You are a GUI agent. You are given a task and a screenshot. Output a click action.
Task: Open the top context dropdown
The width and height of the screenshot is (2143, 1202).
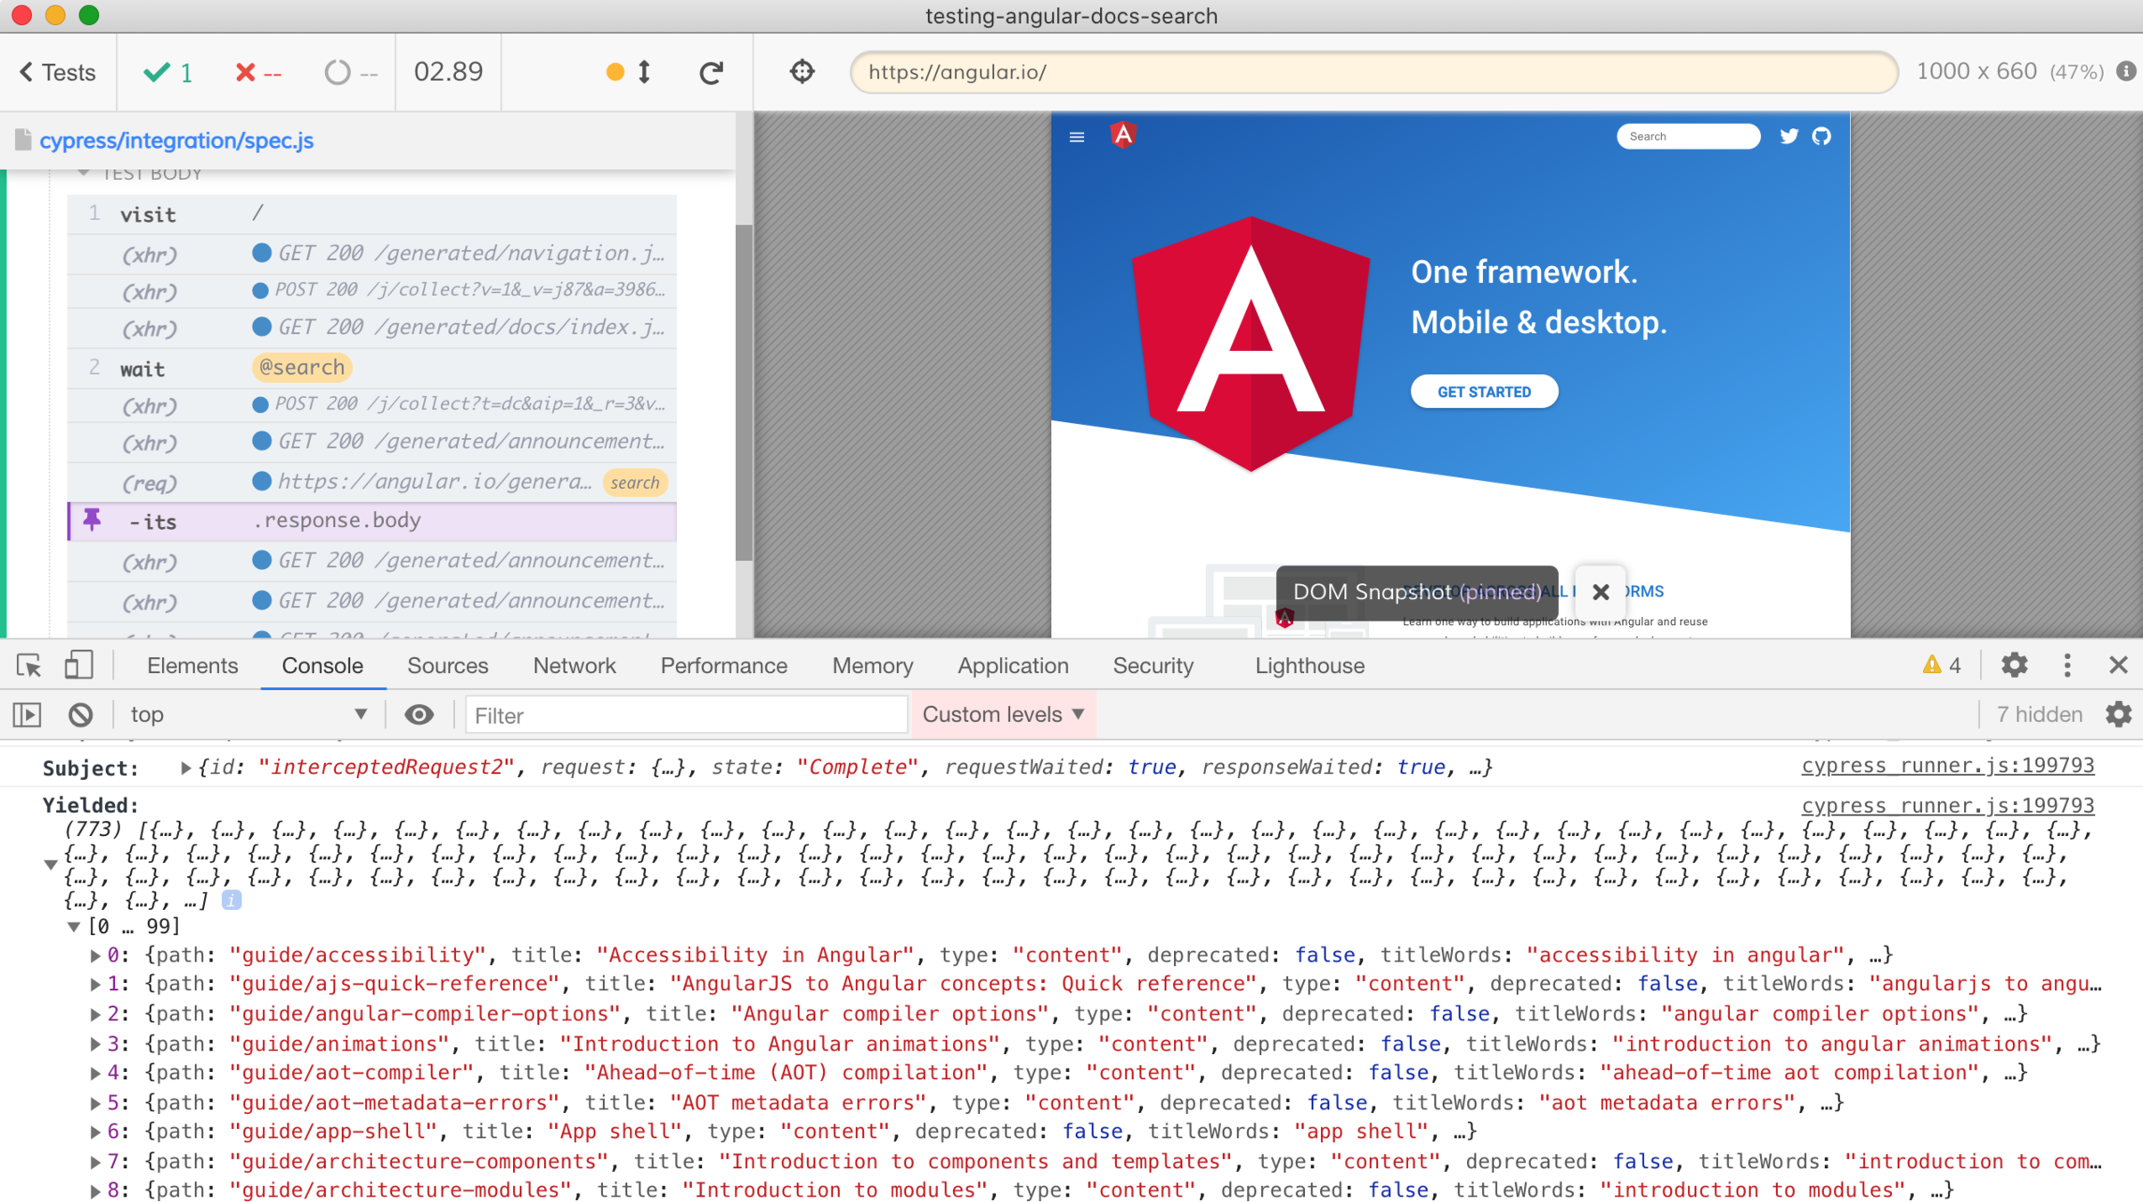pos(248,714)
